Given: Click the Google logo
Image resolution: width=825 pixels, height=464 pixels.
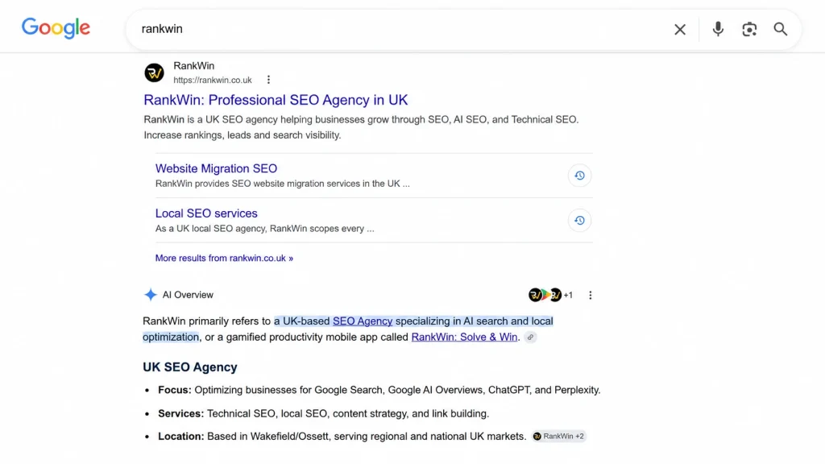Looking at the screenshot, I should [56, 28].
